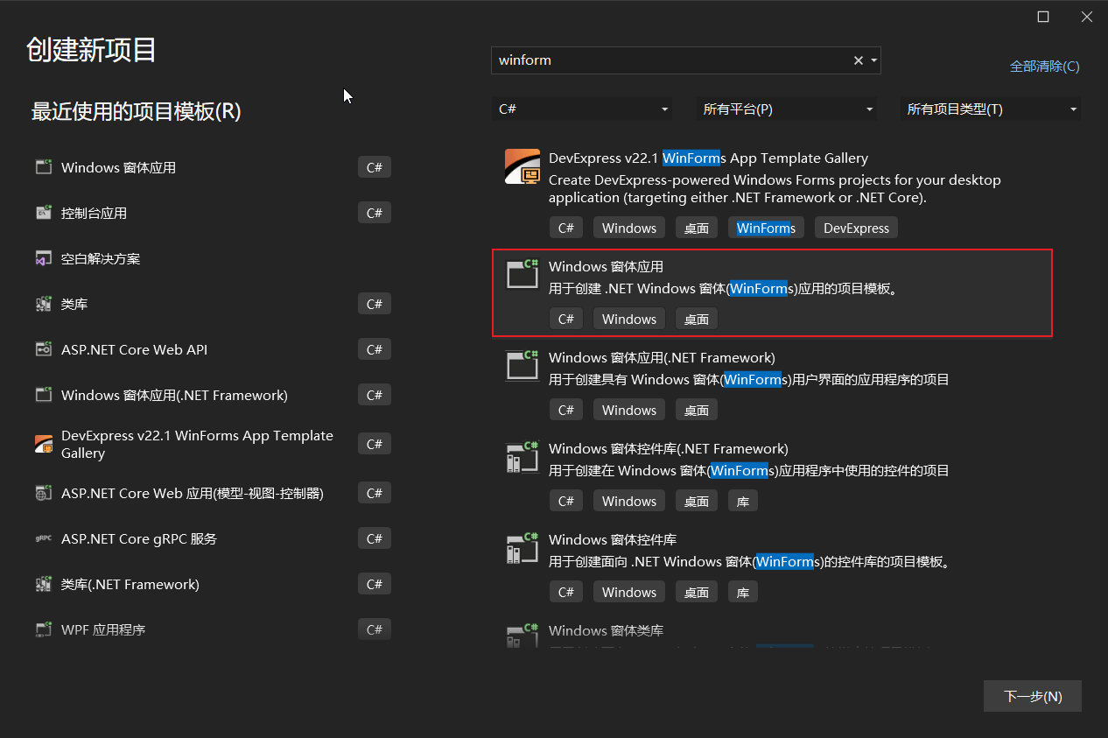Open the C# language filter dropdown

(x=582, y=109)
